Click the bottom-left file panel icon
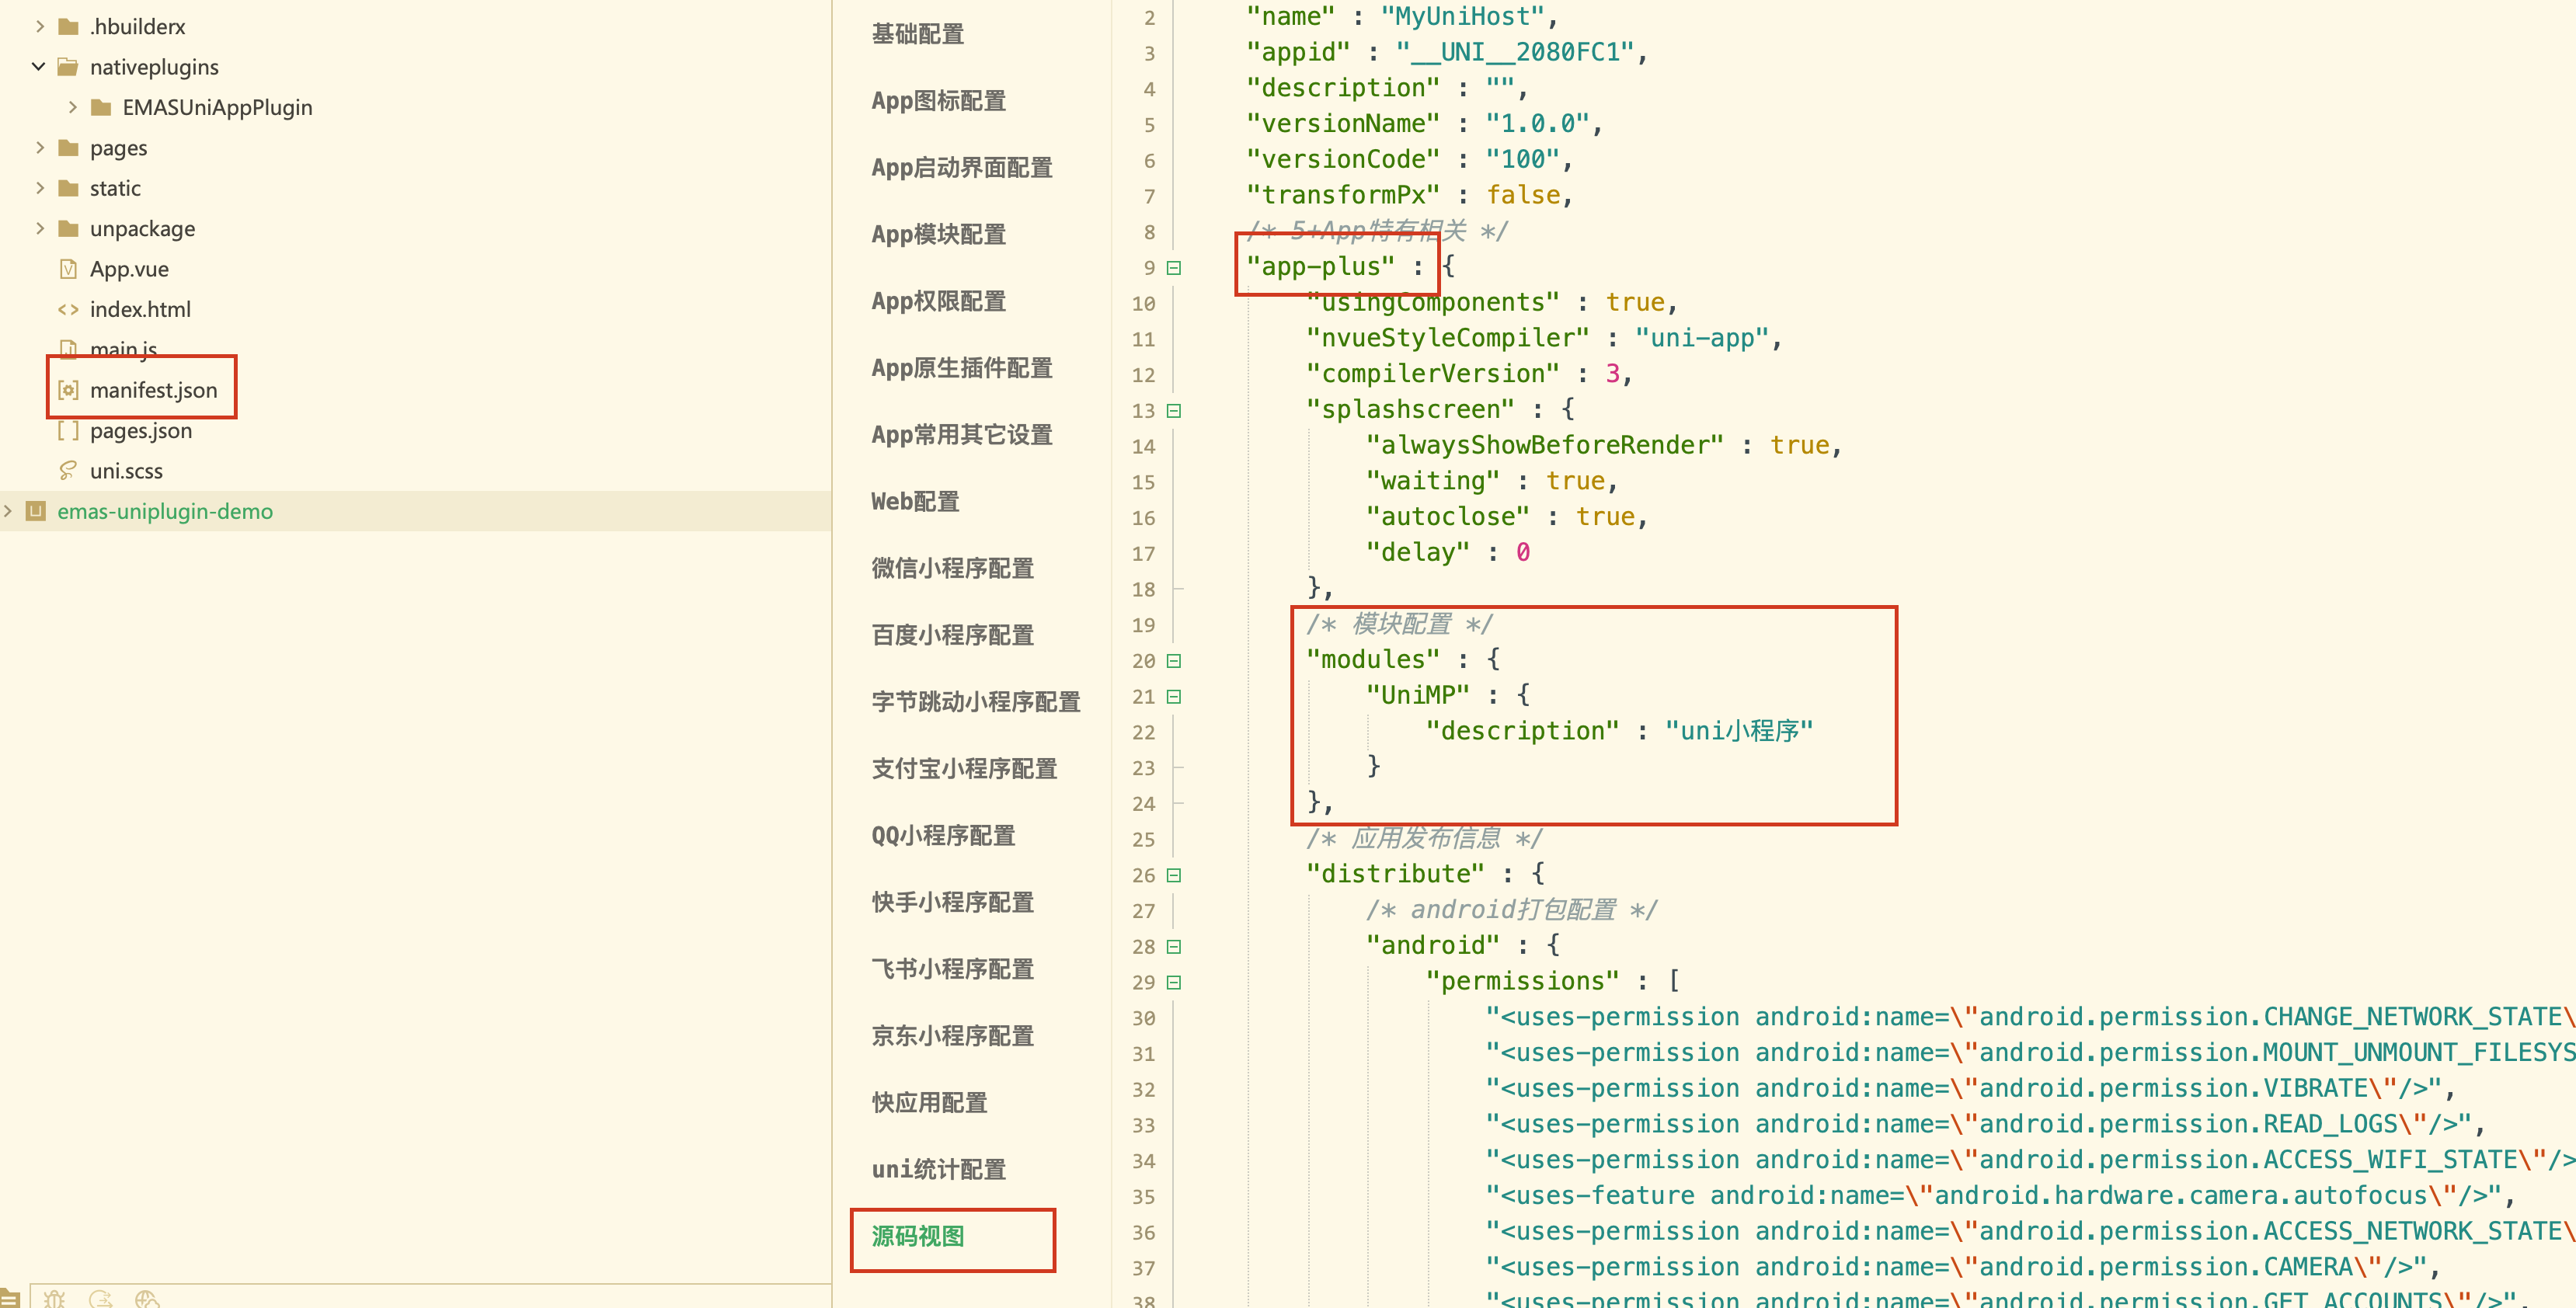Screen dimensions: 2576x1308 [x=9, y=1298]
